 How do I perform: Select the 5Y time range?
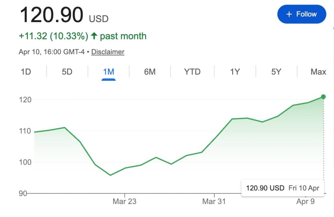pyautogui.click(x=276, y=72)
